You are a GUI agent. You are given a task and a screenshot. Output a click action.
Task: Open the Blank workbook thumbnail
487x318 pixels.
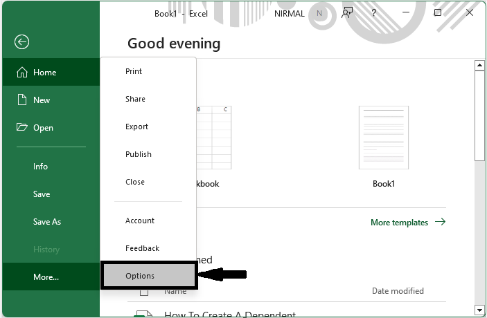(x=213, y=138)
